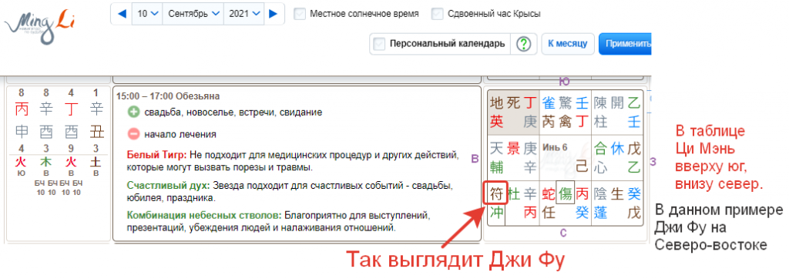The width and height of the screenshot is (789, 279).
Task: Click the 陰 deity character
Action: pyautogui.click(x=600, y=194)
